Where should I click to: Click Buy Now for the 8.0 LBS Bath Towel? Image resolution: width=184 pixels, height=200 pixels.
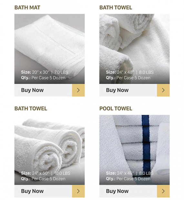pyautogui.click(x=117, y=90)
